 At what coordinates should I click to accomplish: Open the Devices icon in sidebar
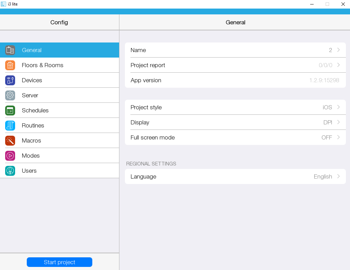tap(10, 80)
